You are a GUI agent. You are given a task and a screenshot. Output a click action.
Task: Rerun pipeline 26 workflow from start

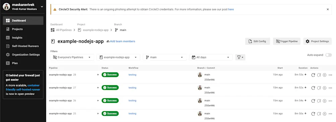pyautogui.click(x=313, y=101)
